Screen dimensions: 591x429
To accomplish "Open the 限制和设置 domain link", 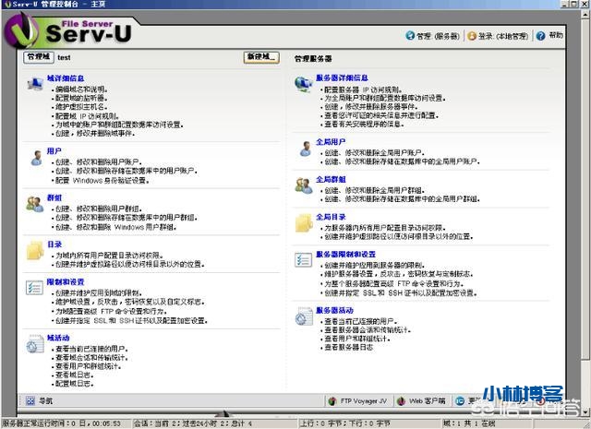I will [x=66, y=281].
